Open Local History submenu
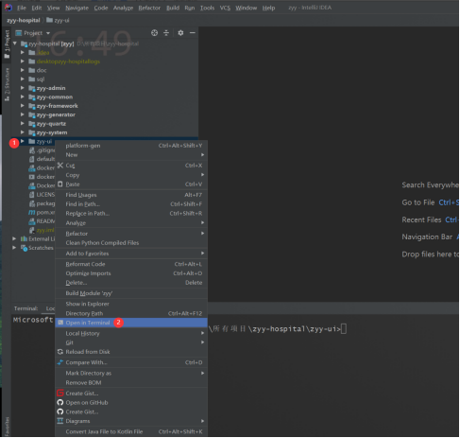The image size is (460, 438). pyautogui.click(x=131, y=333)
